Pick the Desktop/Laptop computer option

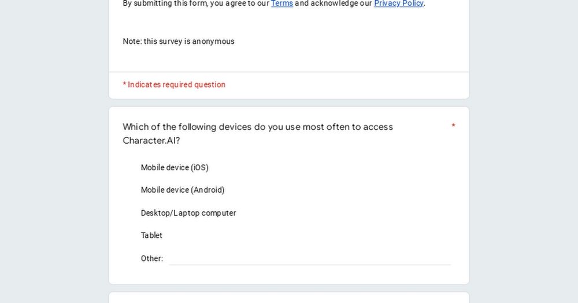click(188, 213)
